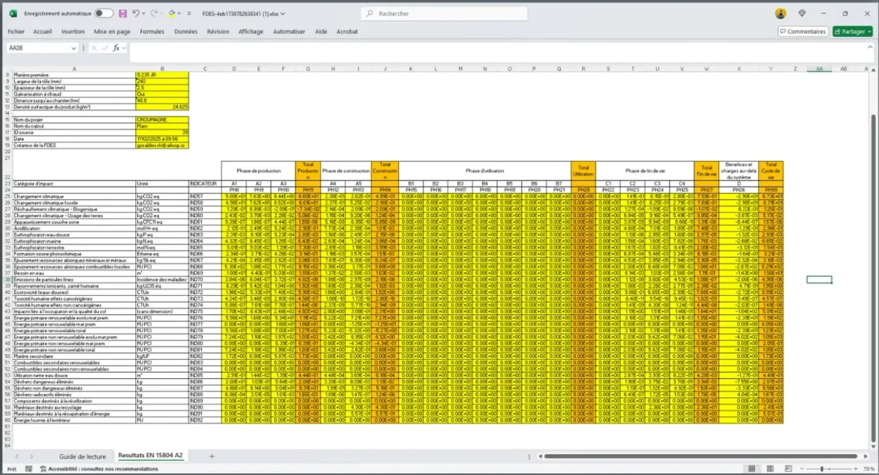
Task: Expand the formula bar chevron
Action: (871, 48)
